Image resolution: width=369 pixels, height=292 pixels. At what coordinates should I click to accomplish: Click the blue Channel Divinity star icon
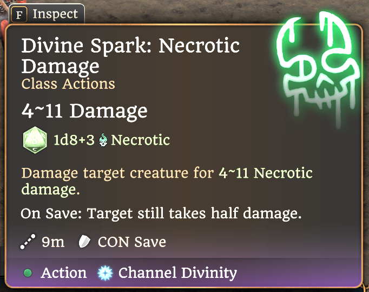tap(105, 273)
